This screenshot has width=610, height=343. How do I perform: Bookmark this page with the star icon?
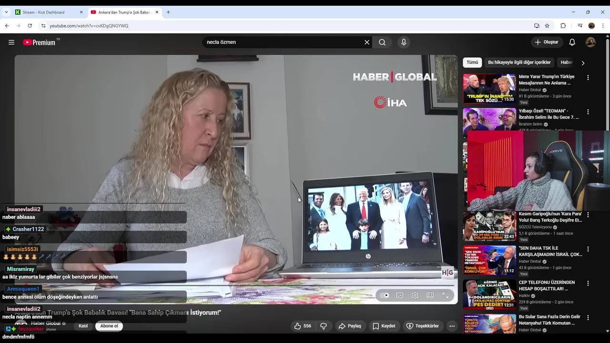pos(547,26)
